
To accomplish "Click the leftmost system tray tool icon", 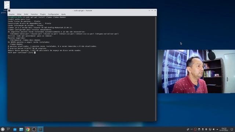I will (188, 129).
